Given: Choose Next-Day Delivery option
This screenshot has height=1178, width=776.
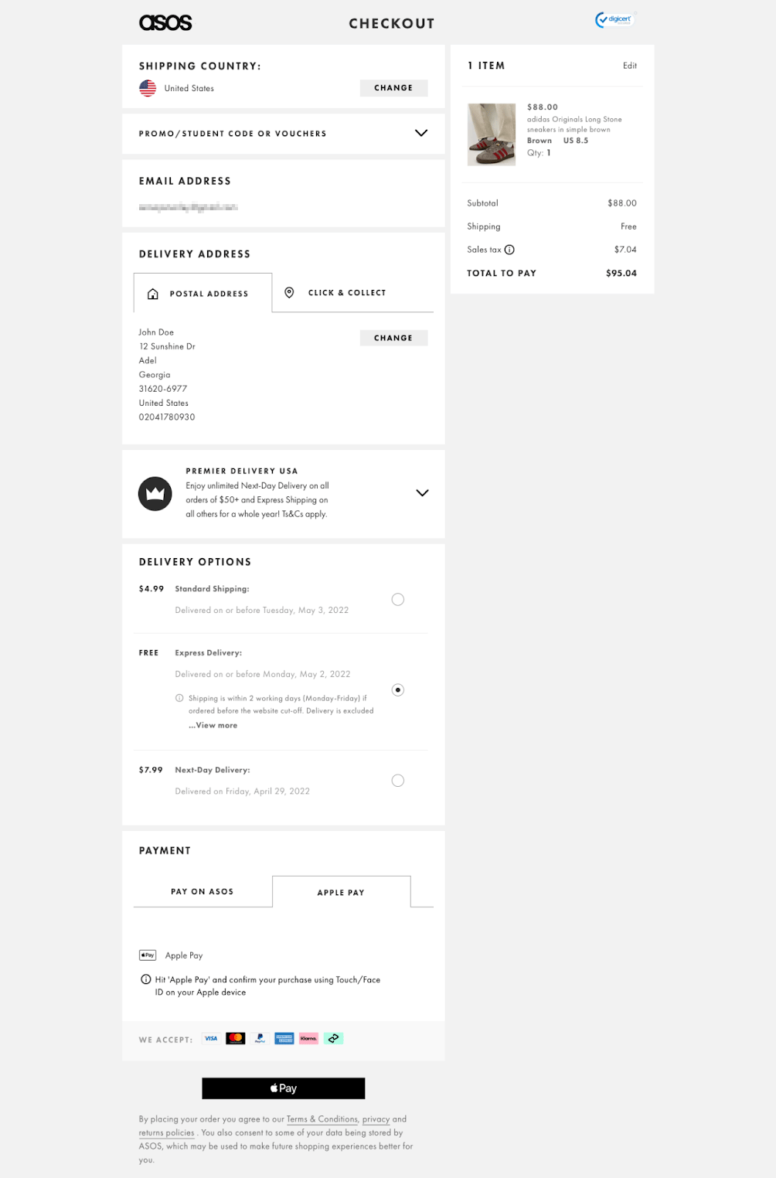Looking at the screenshot, I should coord(397,781).
